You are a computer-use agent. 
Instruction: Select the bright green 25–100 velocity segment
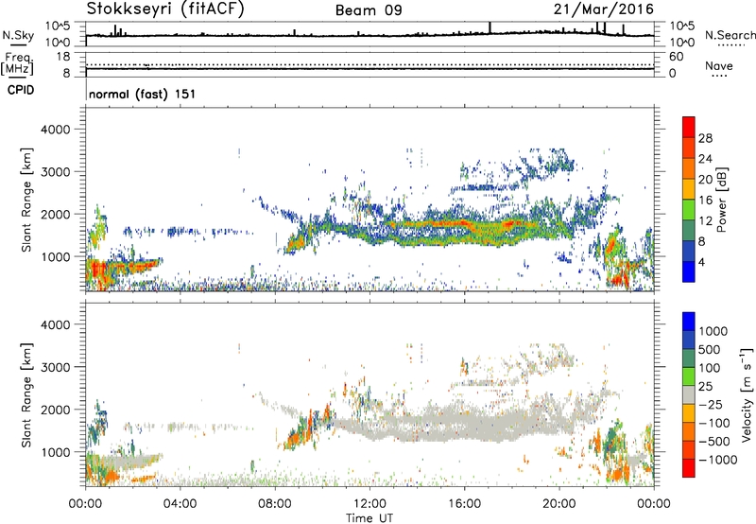click(689, 376)
